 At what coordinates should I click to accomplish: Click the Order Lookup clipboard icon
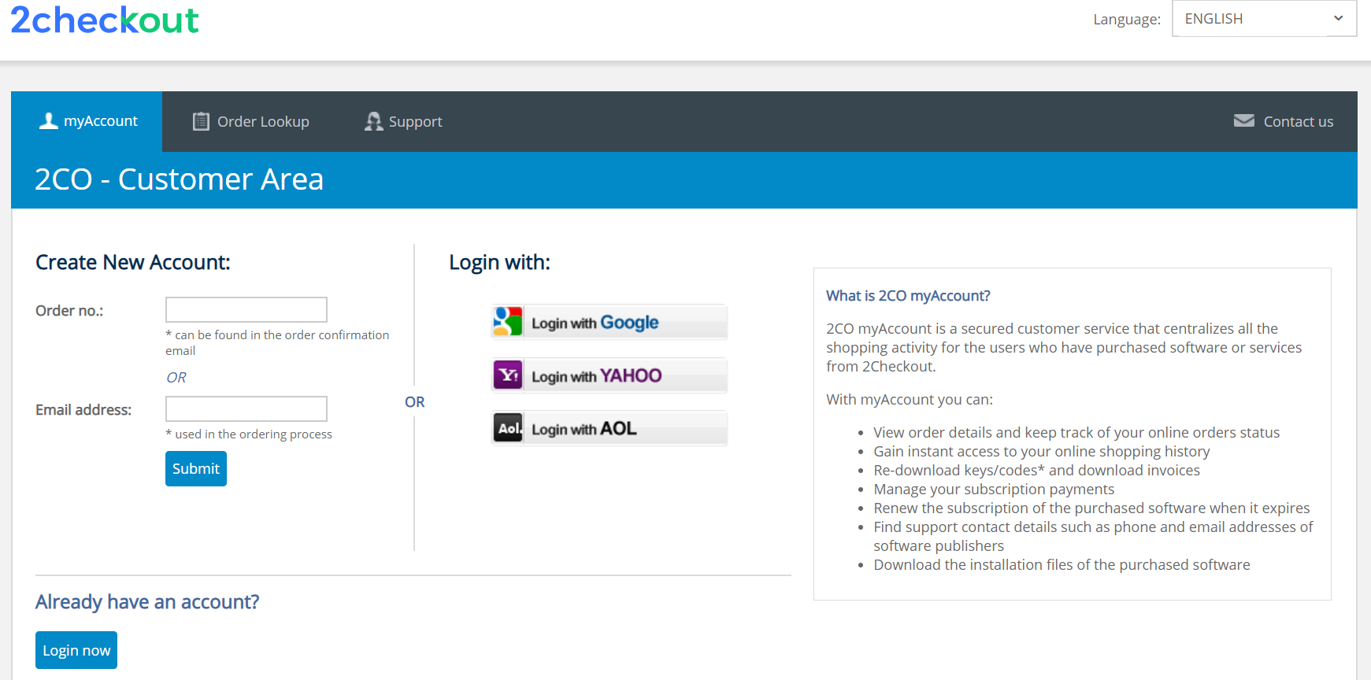pyautogui.click(x=201, y=121)
